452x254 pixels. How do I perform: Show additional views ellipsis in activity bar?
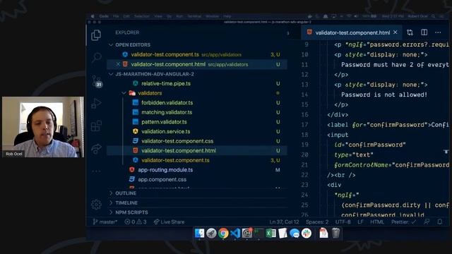pyautogui.click(x=96, y=171)
